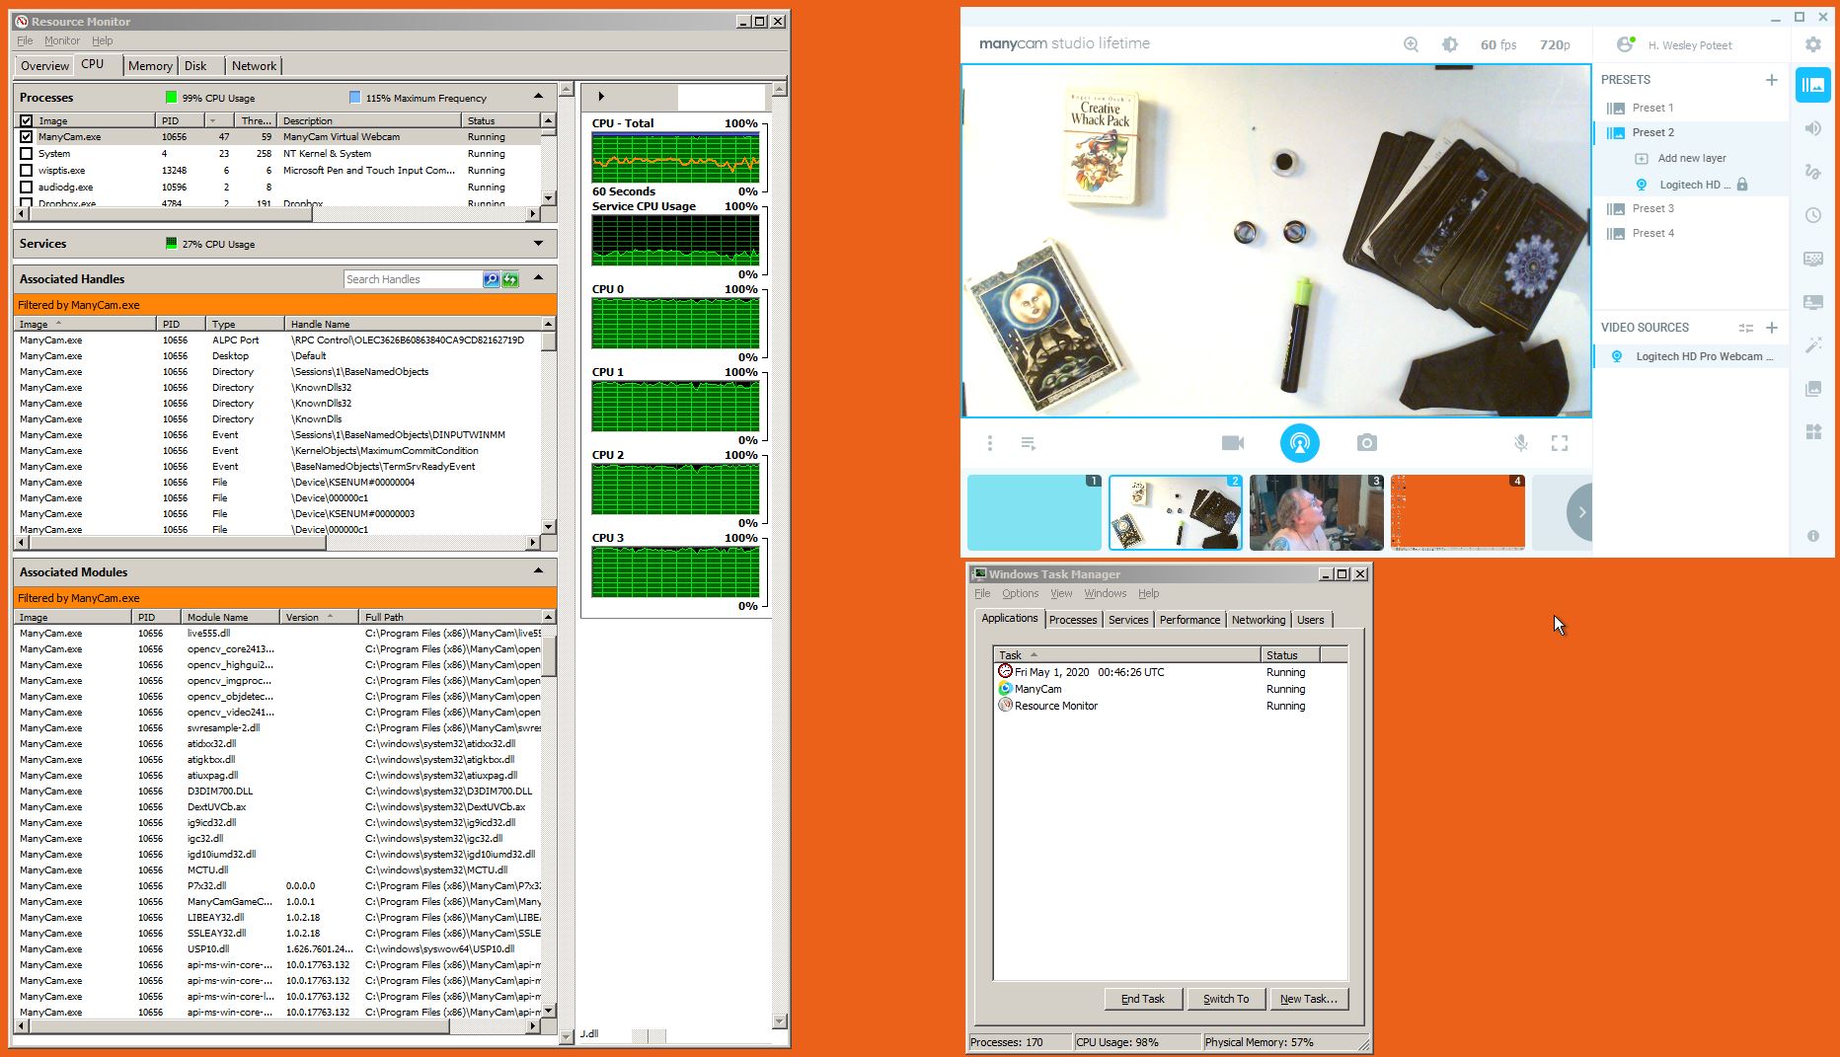Sort processes by the Description column
This screenshot has width=1840, height=1057.
coord(368,120)
